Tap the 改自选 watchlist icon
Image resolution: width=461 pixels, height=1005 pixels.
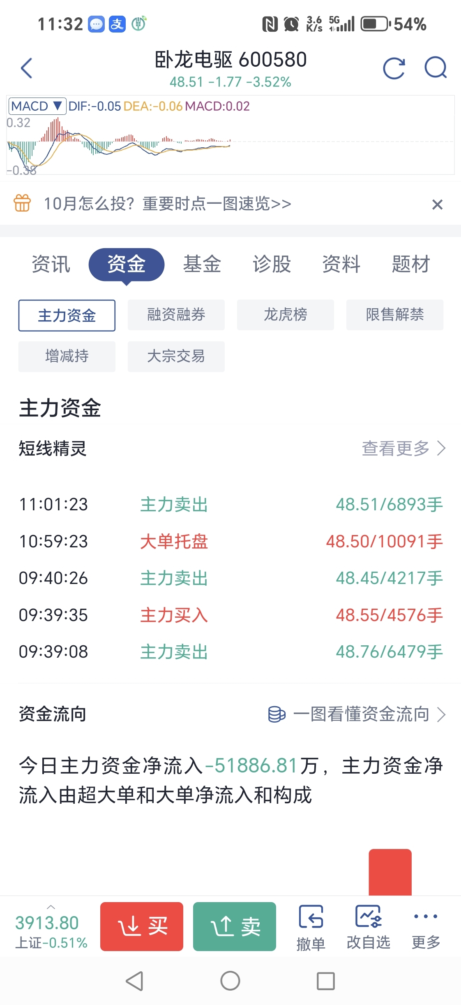(x=369, y=917)
